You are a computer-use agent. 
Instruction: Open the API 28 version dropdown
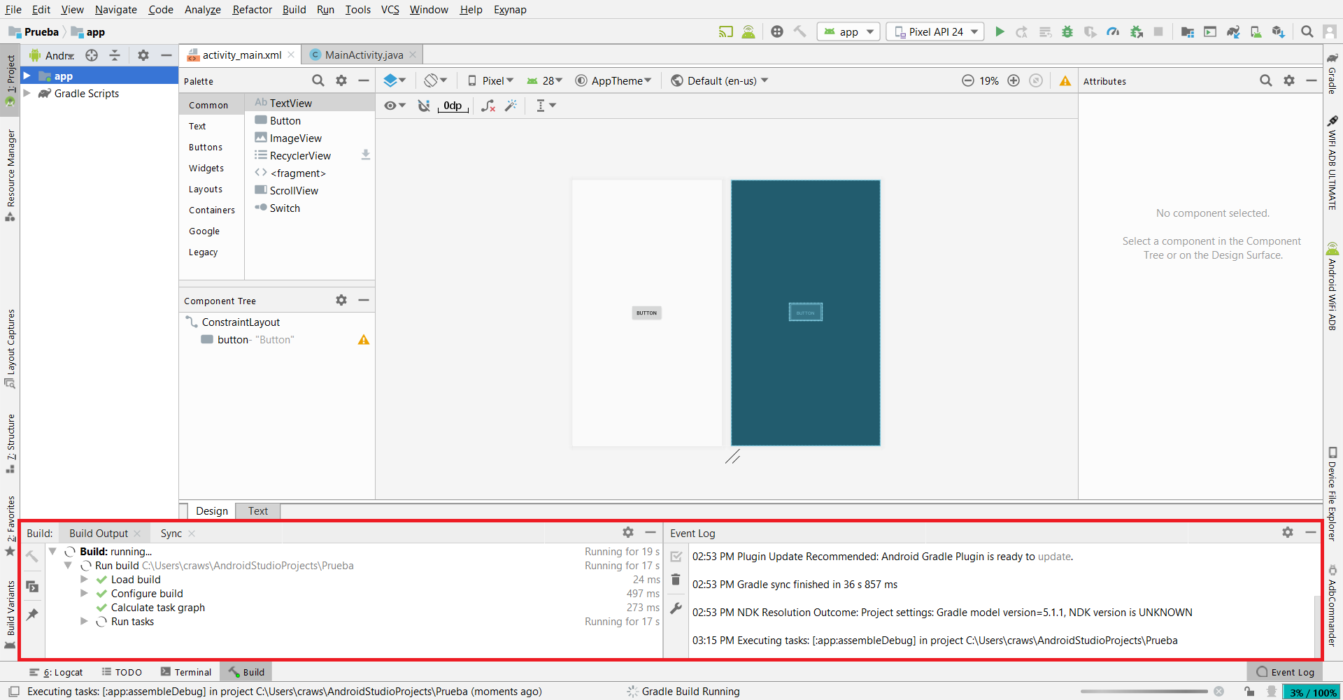click(544, 80)
